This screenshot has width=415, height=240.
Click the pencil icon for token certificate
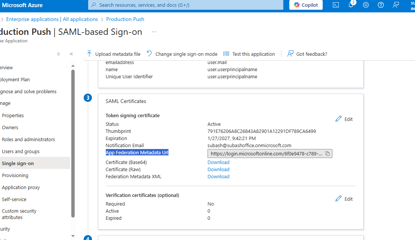[x=338, y=119]
